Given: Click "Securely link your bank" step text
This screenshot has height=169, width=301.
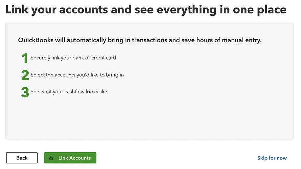Looking at the screenshot, I should pos(57,58).
